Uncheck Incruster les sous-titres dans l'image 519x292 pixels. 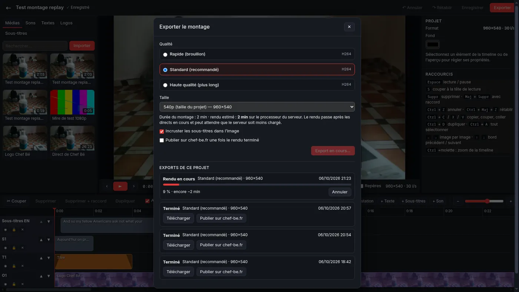[162, 131]
